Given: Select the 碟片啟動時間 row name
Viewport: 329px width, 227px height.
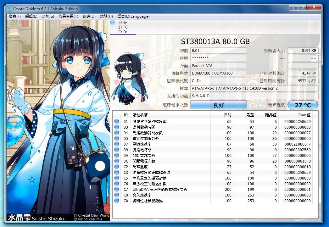Looking at the screenshot, I should coord(144,127).
